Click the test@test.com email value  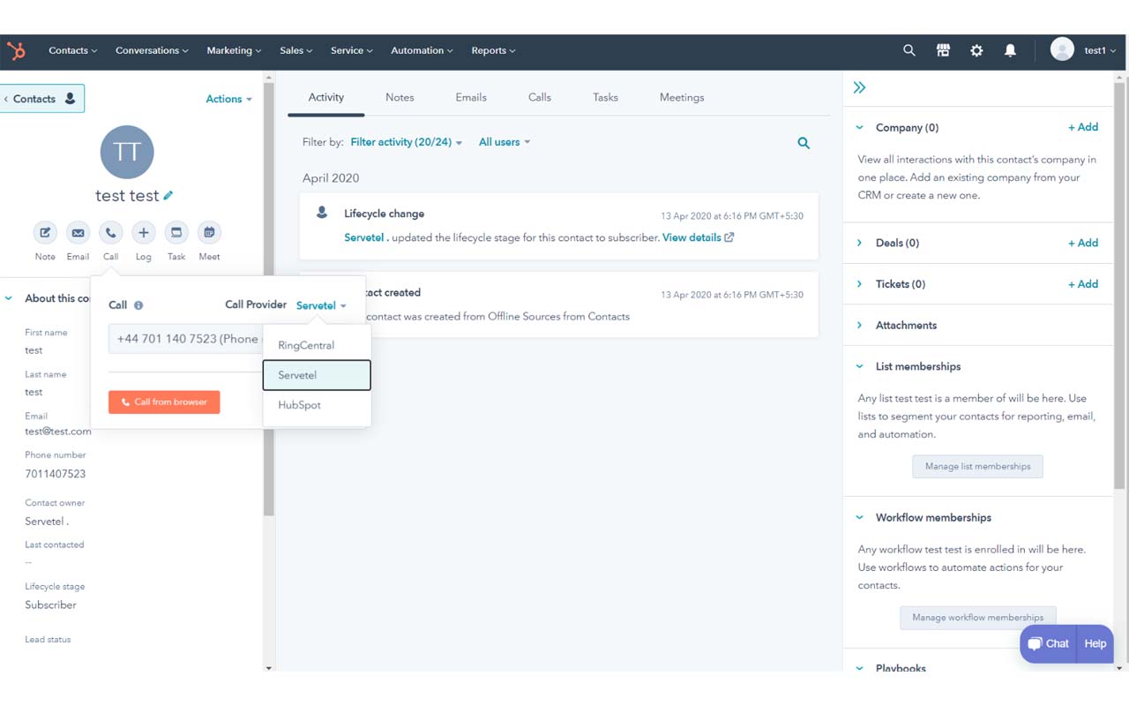coord(58,432)
